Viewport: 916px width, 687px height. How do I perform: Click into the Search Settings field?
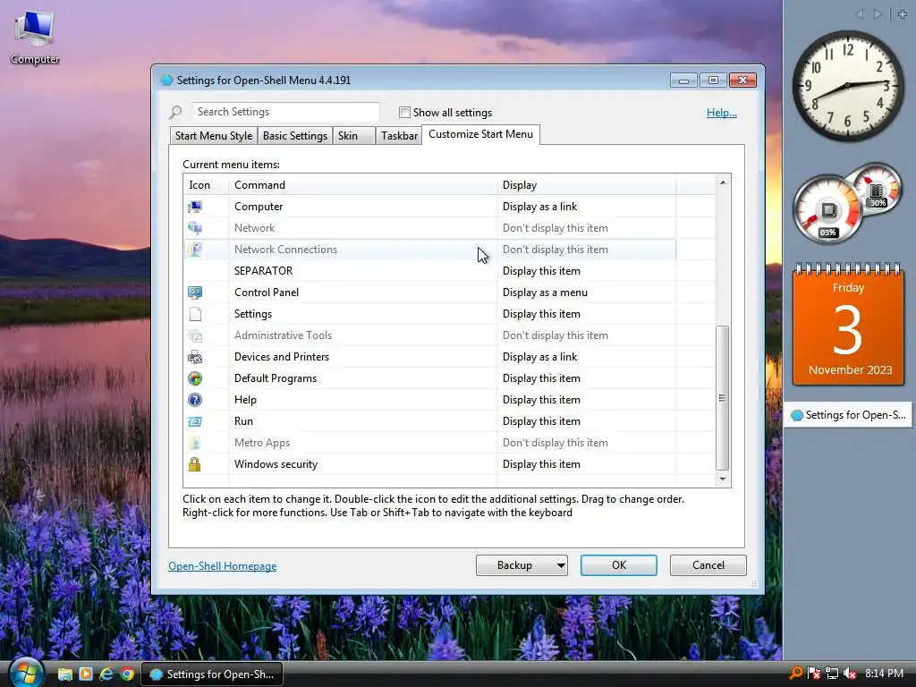pyautogui.click(x=285, y=112)
